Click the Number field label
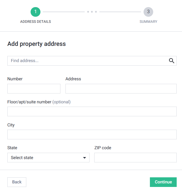The width and height of the screenshot is (182, 191). (15, 79)
